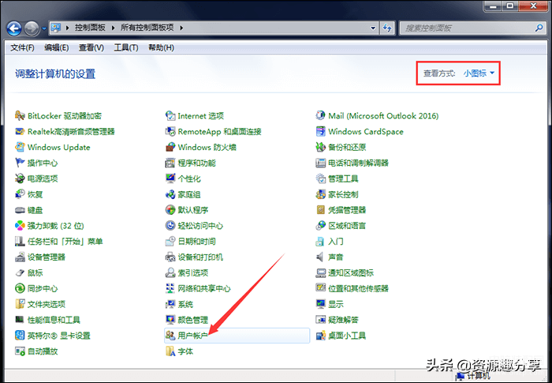Open the 区域和语言 link
The width and height of the screenshot is (552, 383).
(x=347, y=226)
